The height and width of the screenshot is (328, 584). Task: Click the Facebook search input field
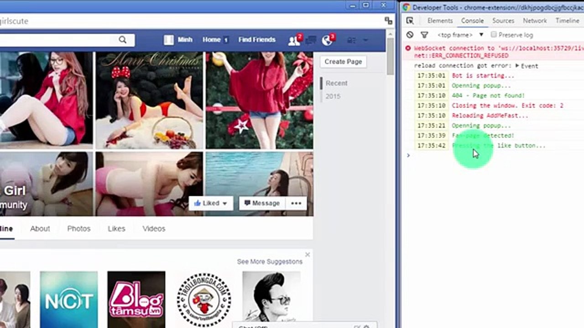(55, 40)
